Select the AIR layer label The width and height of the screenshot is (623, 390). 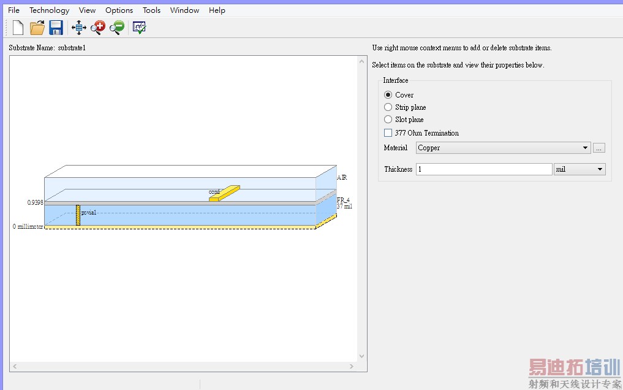coord(342,177)
